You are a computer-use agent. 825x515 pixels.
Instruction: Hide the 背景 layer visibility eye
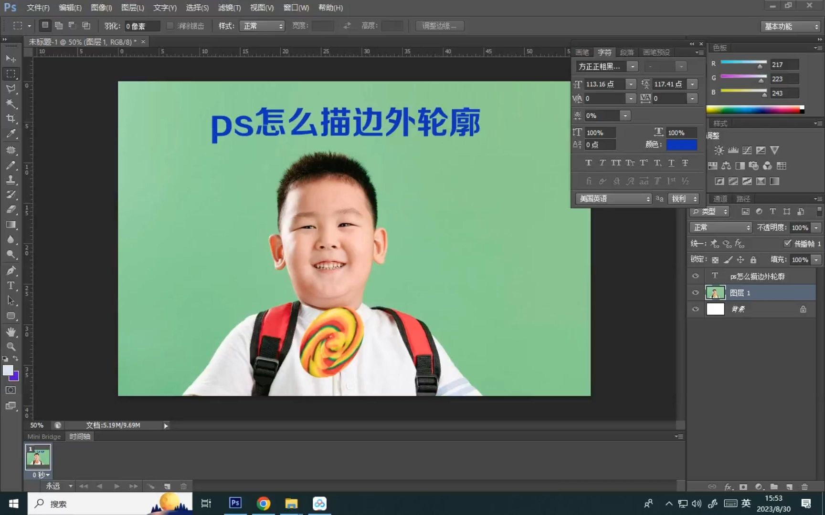(x=696, y=309)
